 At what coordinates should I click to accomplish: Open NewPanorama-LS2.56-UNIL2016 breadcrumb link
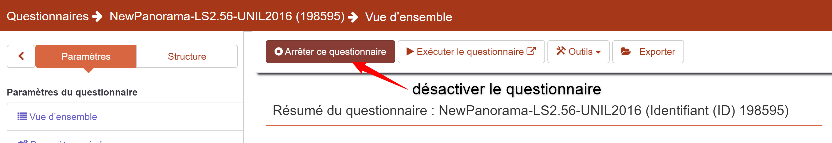pyautogui.click(x=227, y=17)
